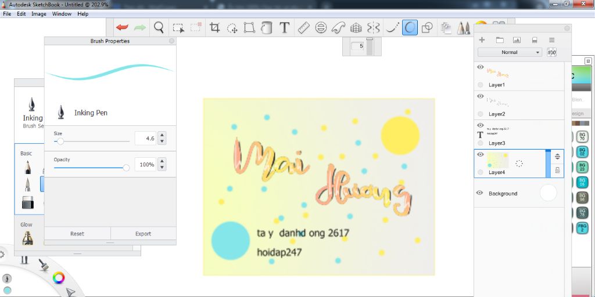Click the red Undo arrow

[122, 28]
